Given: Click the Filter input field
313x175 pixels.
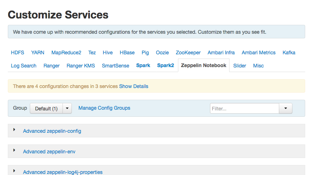Looking at the screenshot, I should [244, 109].
